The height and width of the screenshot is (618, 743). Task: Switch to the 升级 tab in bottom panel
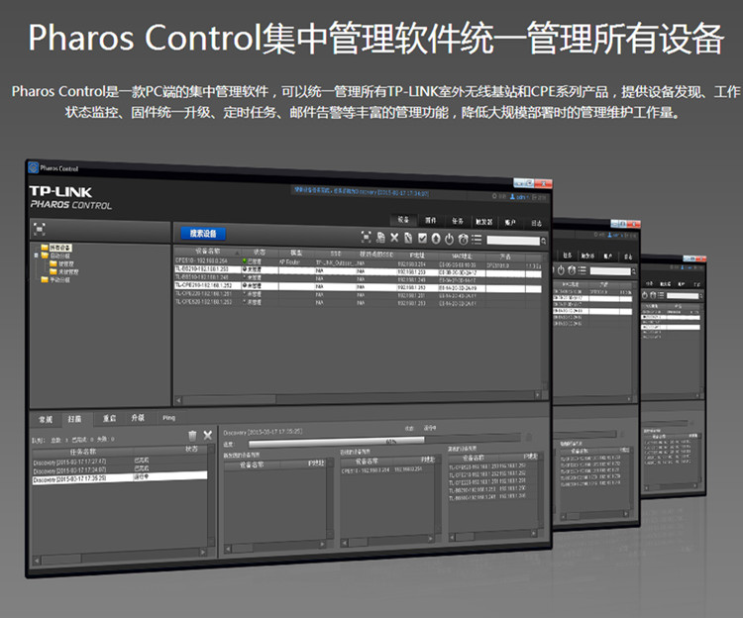pos(138,418)
